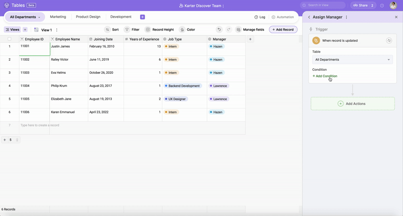Click the Tables logo icon

pyautogui.click(x=7, y=6)
